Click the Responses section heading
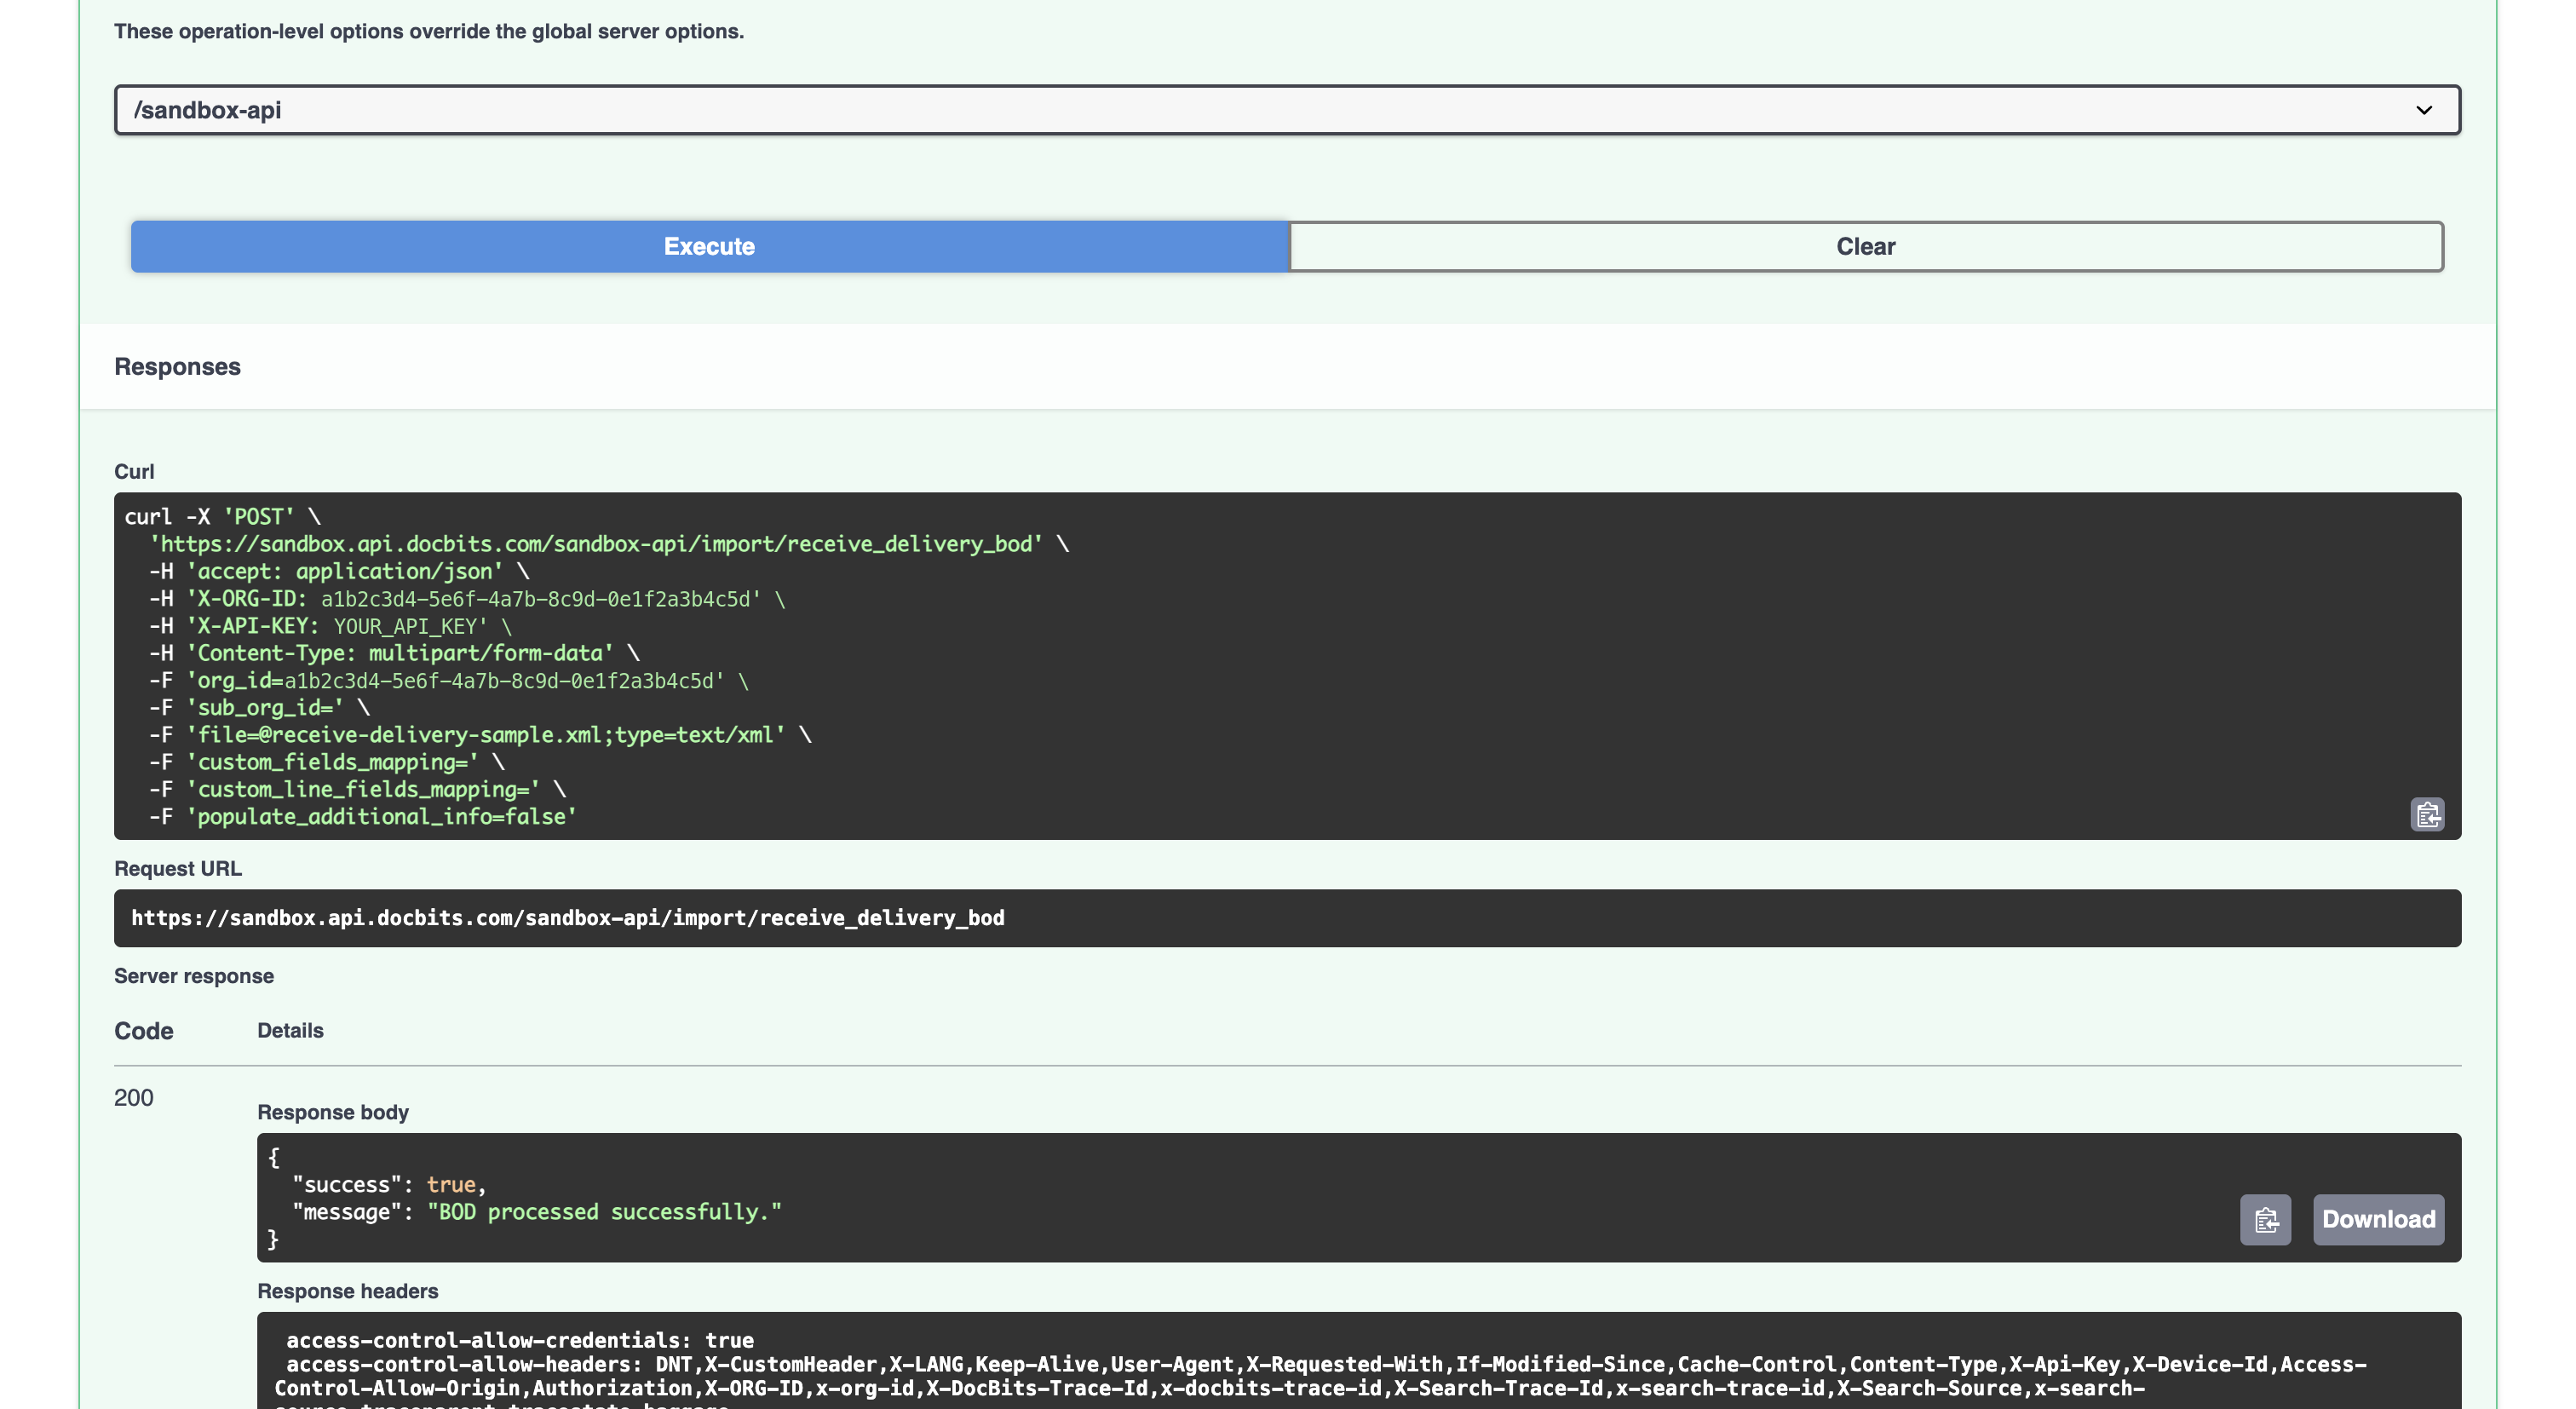Image resolution: width=2576 pixels, height=1409 pixels. (177, 367)
